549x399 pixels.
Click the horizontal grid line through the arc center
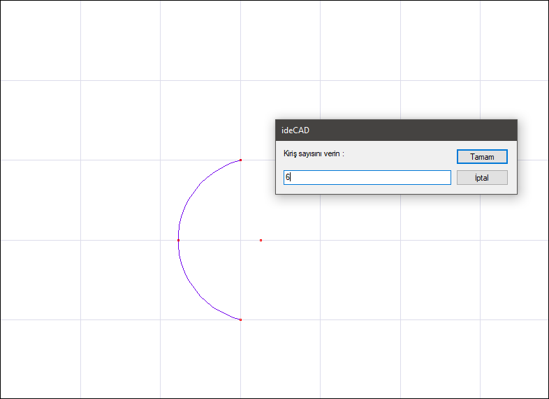point(105,240)
